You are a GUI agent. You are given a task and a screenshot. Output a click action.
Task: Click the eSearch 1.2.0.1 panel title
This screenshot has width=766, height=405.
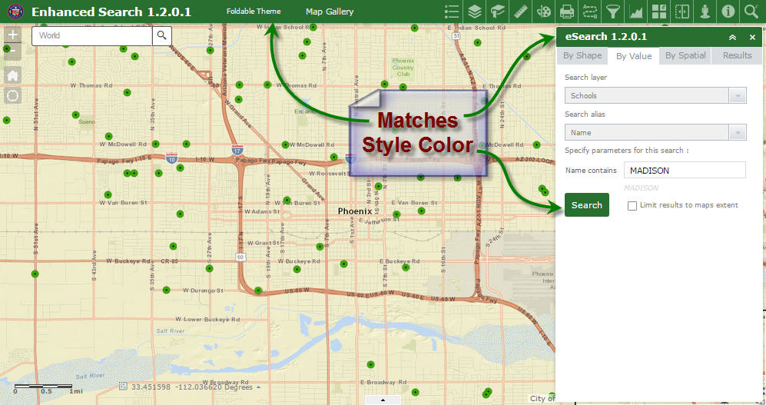(x=605, y=37)
